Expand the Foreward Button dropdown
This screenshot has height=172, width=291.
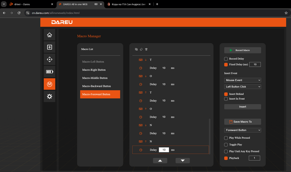click(242, 130)
